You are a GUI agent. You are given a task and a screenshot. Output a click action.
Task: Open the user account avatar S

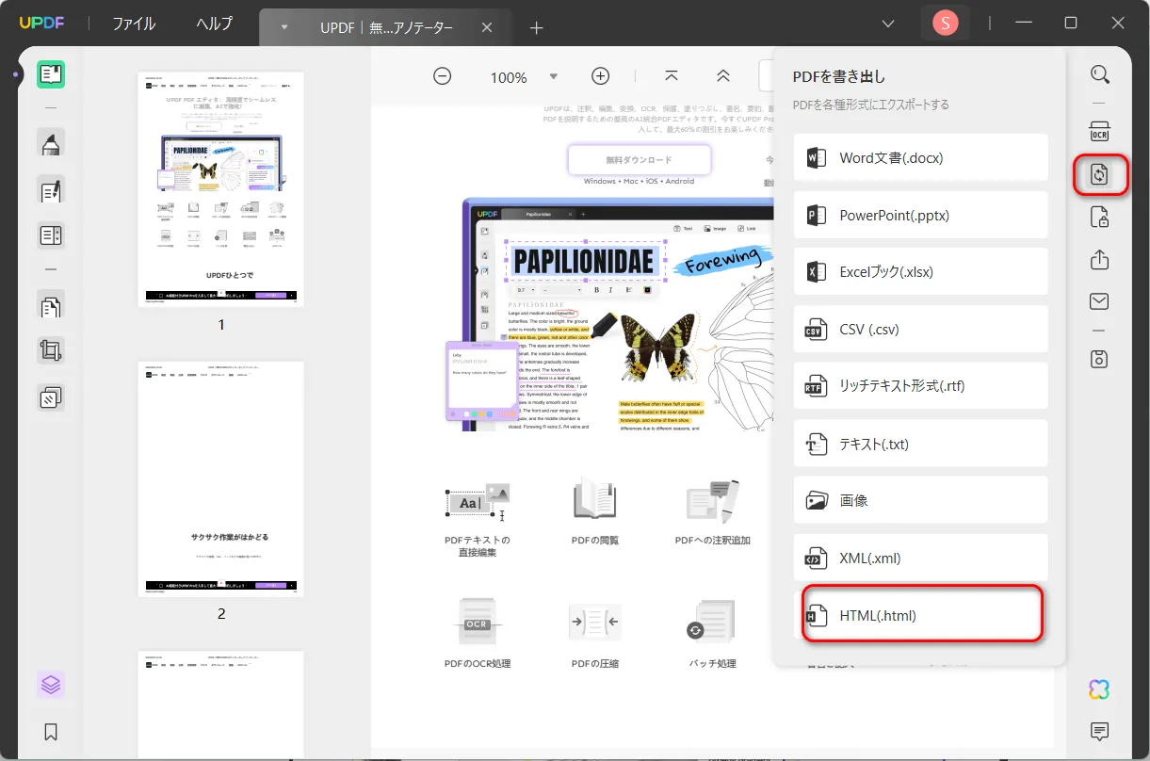(x=946, y=24)
